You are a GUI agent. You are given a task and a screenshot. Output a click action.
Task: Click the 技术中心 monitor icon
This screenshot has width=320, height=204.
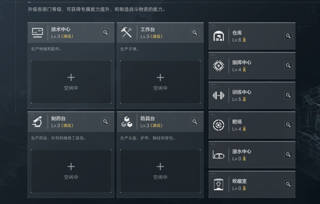click(x=38, y=33)
